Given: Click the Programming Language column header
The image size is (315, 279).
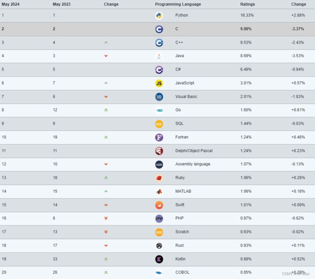Looking at the screenshot, I should click(178, 4).
